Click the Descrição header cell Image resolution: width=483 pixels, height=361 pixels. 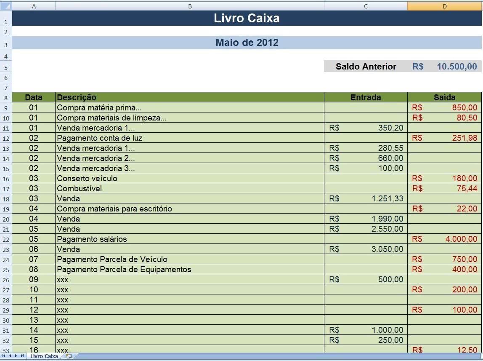(190, 97)
